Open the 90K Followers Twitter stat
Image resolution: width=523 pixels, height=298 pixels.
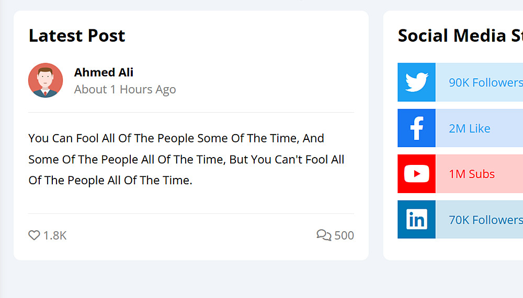tap(485, 82)
